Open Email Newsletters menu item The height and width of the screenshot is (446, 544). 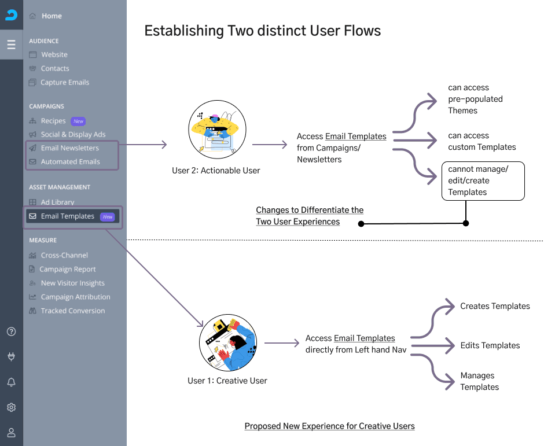coord(69,148)
